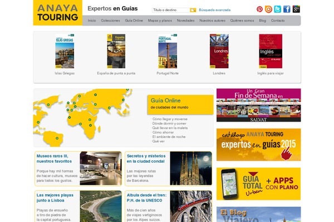
Task: Click the Lisbon beach aerial photo
Action: pyautogui.click(x=101, y=206)
